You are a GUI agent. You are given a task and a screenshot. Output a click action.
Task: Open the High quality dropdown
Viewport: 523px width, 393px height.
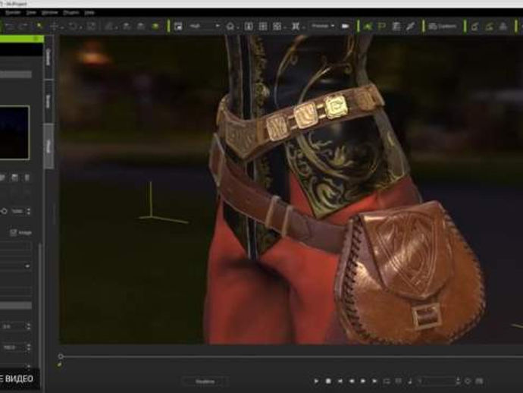(x=204, y=26)
